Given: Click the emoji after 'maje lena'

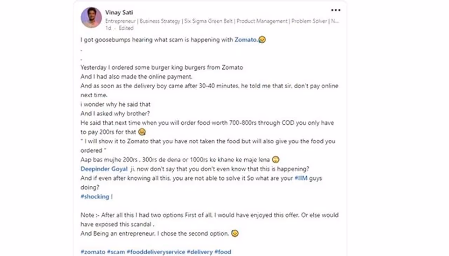Looking at the screenshot, I should (x=276, y=160).
